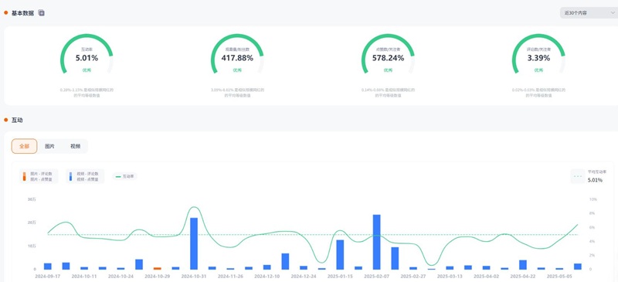Open the 近30个内容 dropdown
The width and height of the screenshot is (618, 282).
click(589, 13)
